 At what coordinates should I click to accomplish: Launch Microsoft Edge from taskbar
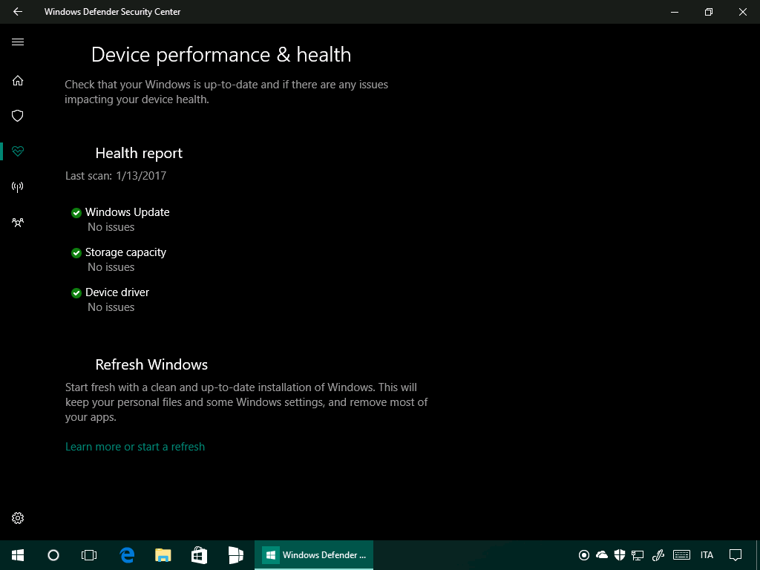pyautogui.click(x=127, y=555)
